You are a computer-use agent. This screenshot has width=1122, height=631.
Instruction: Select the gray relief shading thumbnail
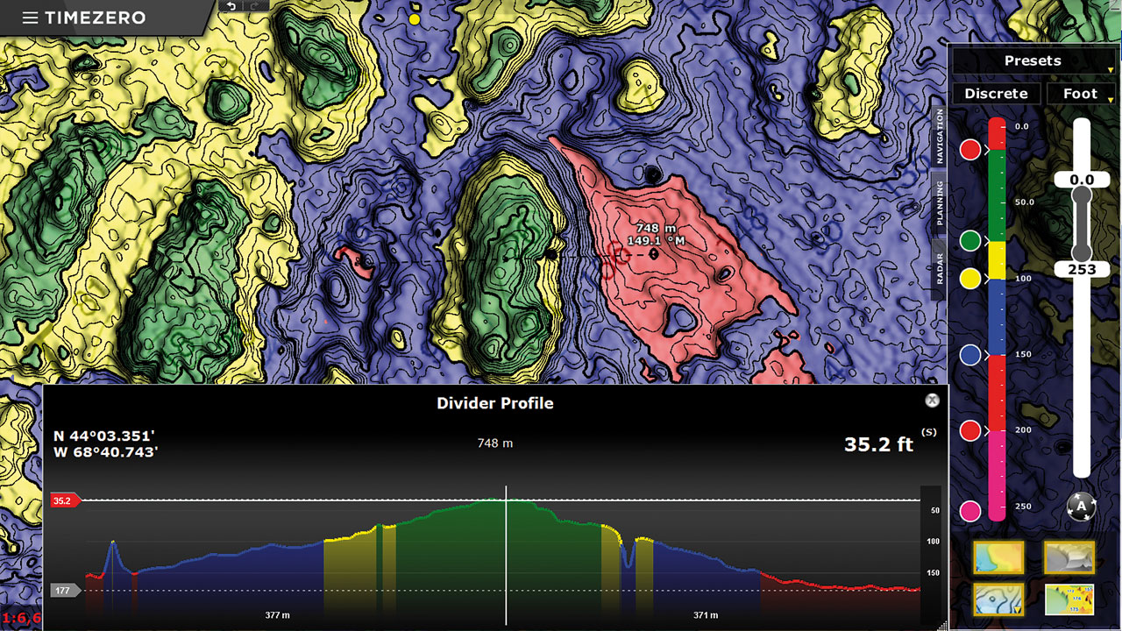(x=1069, y=557)
